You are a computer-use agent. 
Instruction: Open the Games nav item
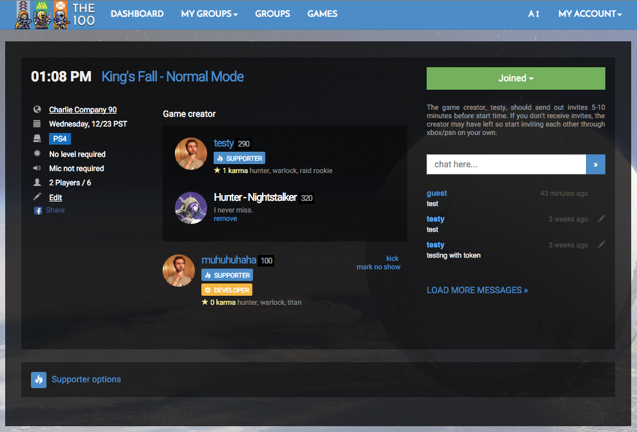pyautogui.click(x=322, y=14)
